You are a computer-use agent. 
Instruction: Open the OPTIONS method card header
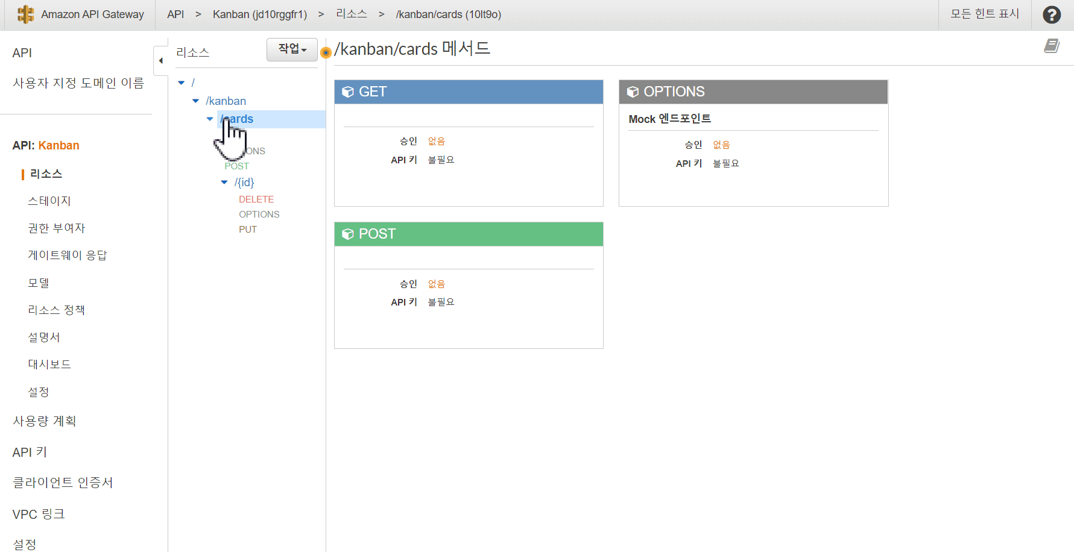(x=753, y=92)
